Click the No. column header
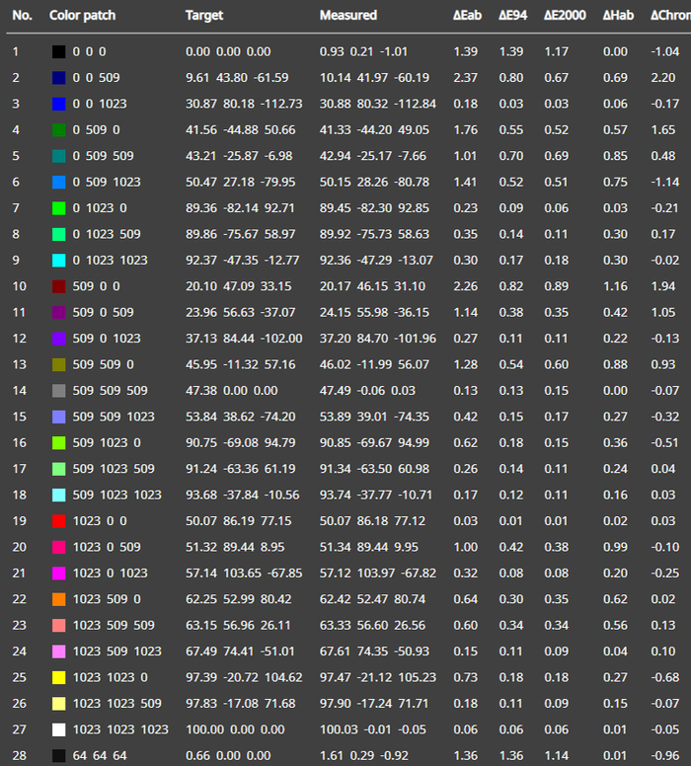The image size is (691, 766). (22, 15)
